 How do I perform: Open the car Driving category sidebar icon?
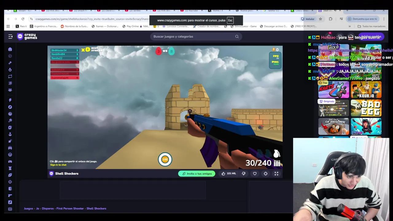coord(10,148)
